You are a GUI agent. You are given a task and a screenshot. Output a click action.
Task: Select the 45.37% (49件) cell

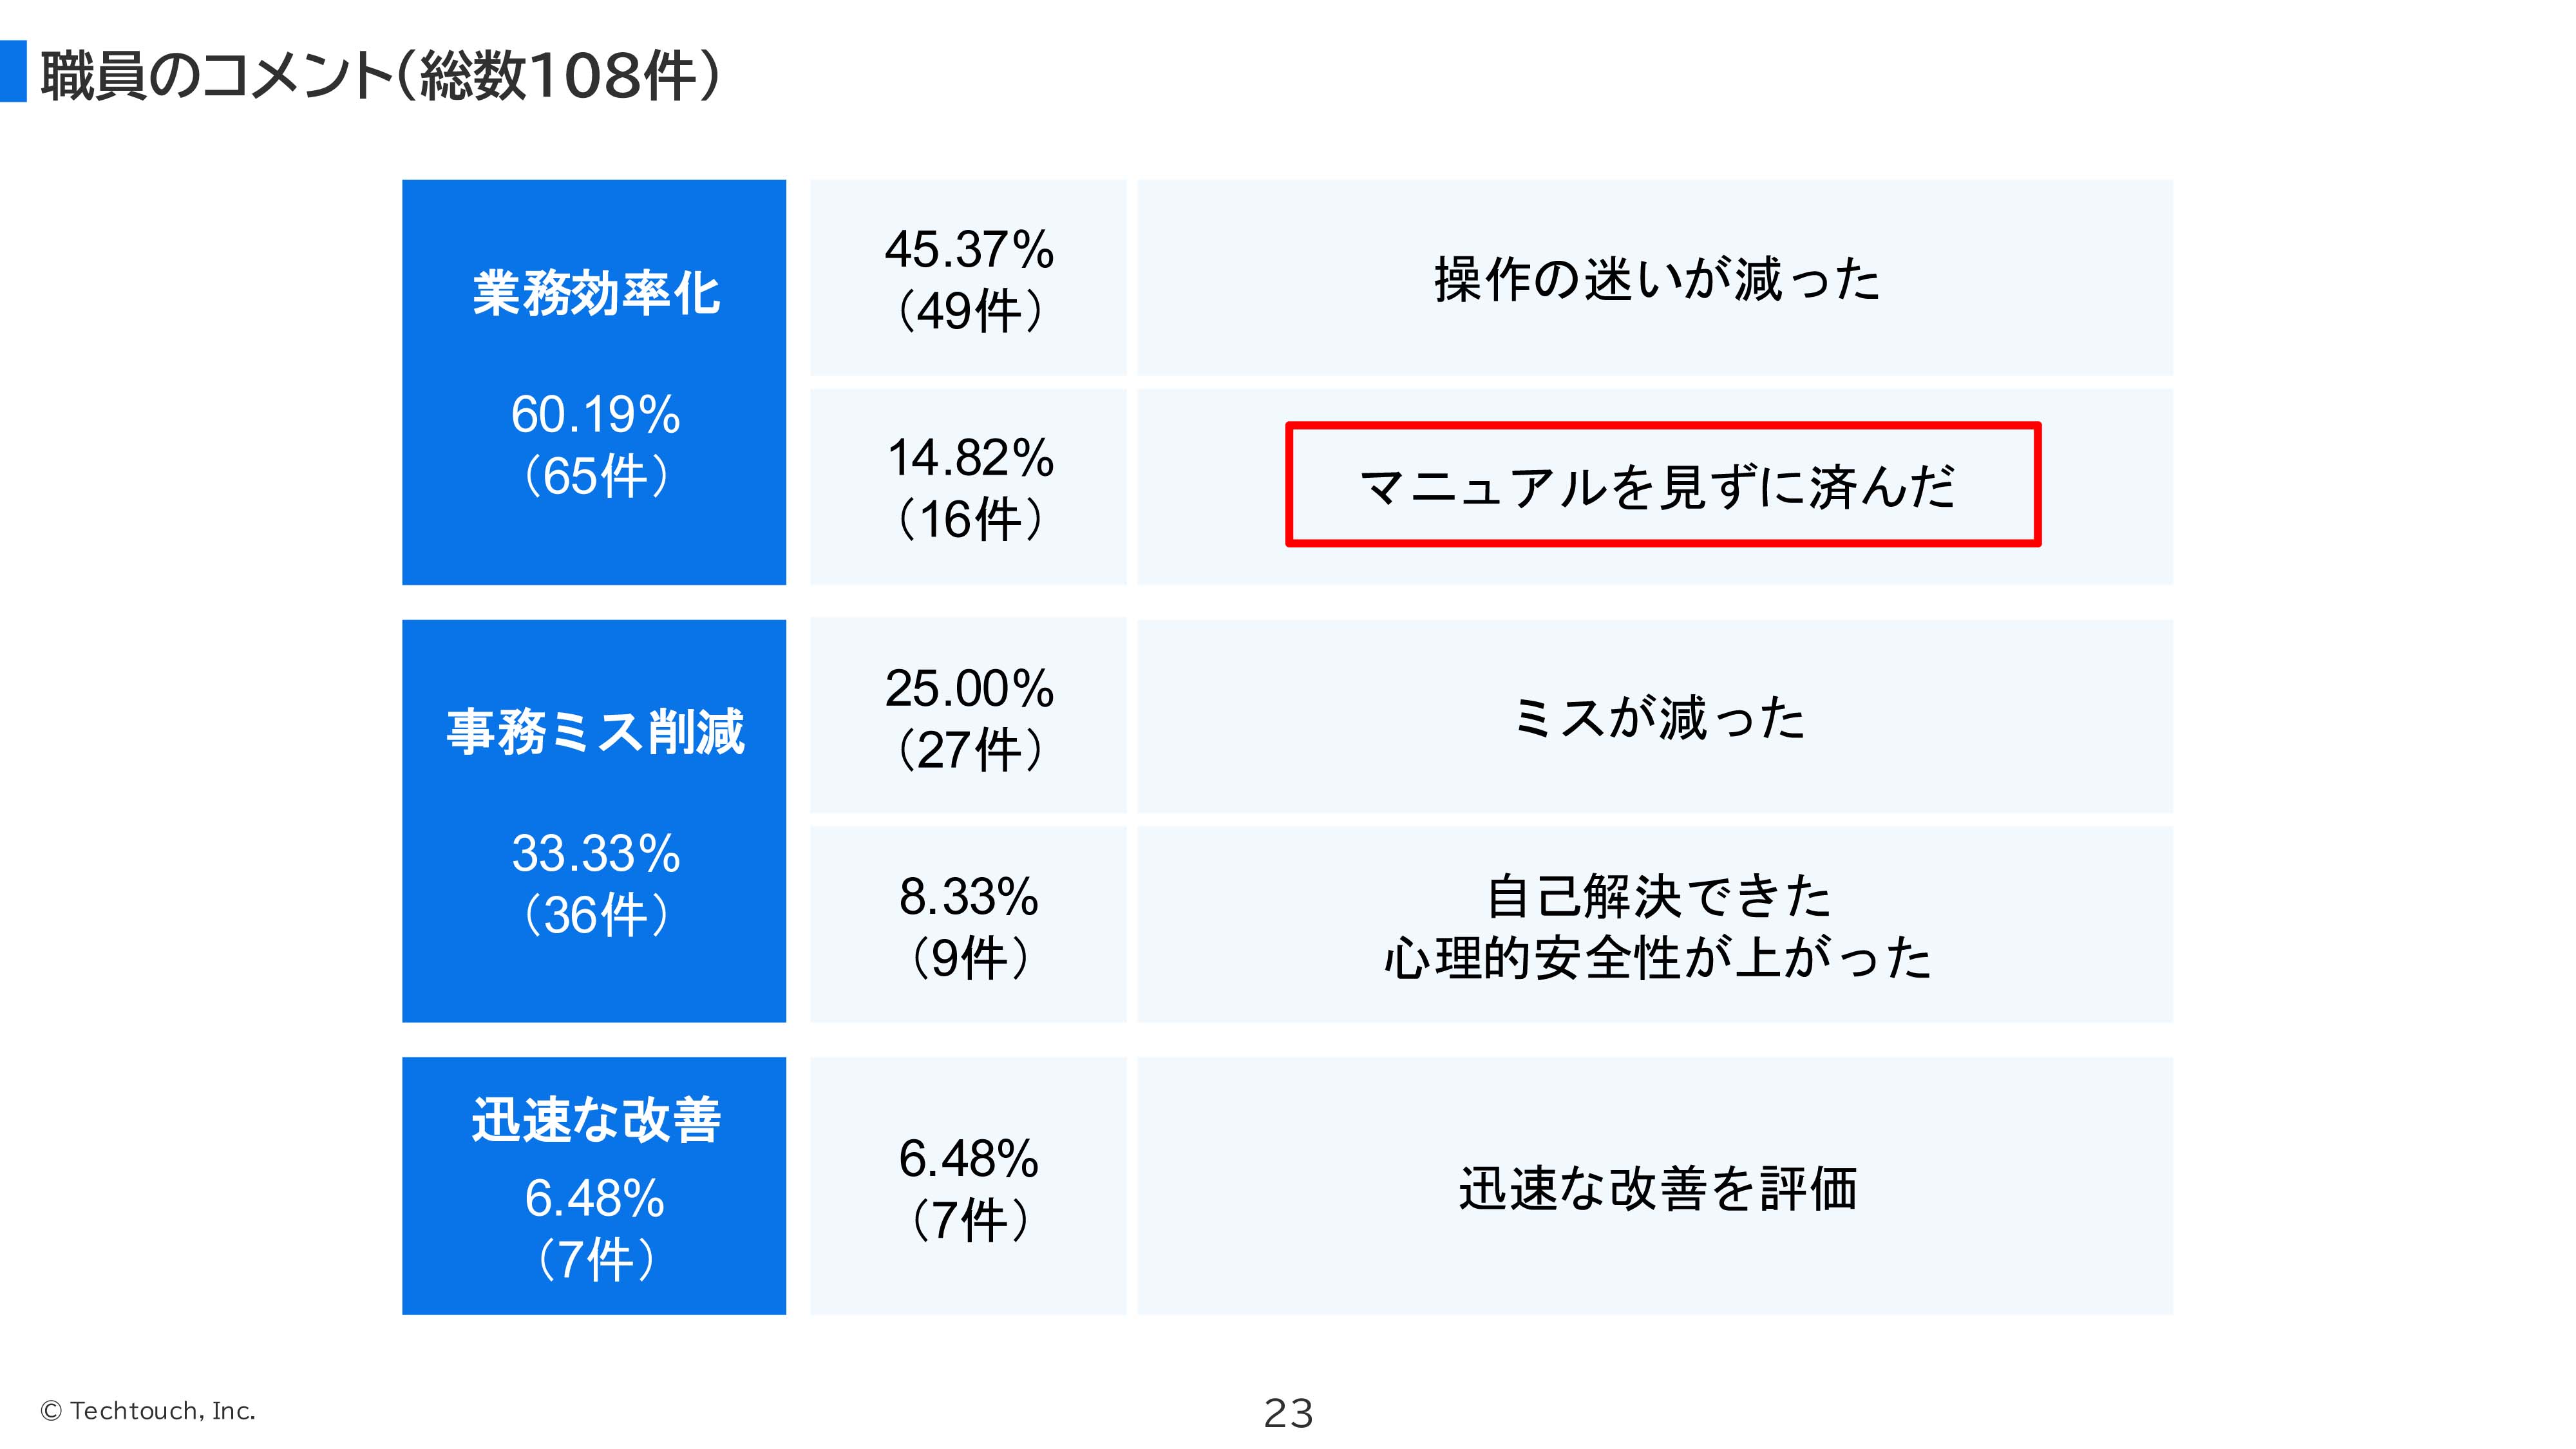coord(968,279)
